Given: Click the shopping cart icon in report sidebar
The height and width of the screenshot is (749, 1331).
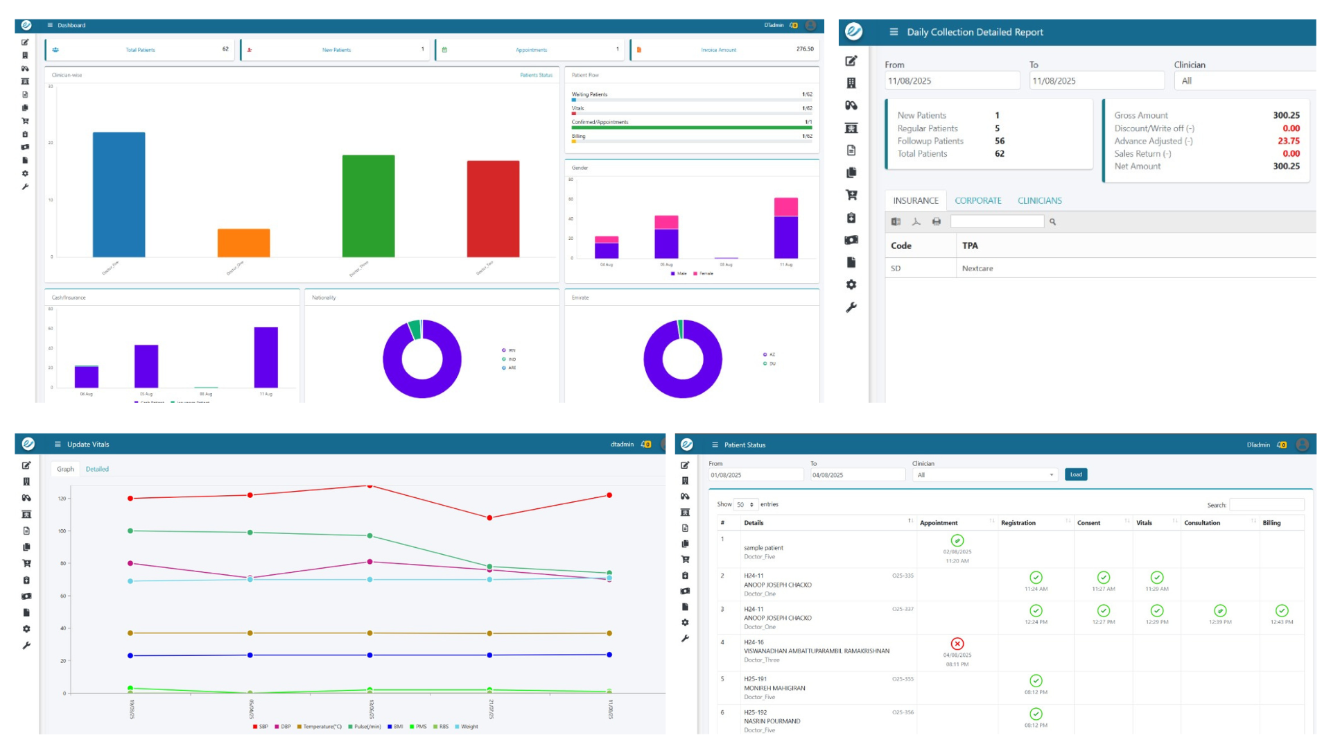Looking at the screenshot, I should [851, 195].
